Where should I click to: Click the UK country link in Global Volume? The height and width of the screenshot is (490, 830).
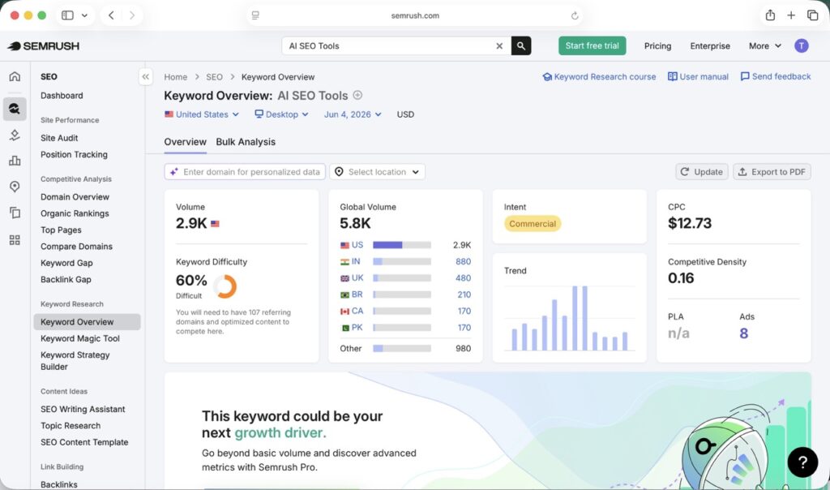(357, 278)
